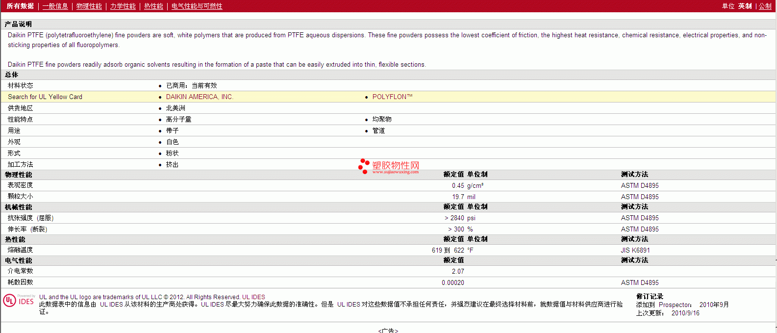Click the 北美洲 availability entry

pyautogui.click(x=175, y=108)
